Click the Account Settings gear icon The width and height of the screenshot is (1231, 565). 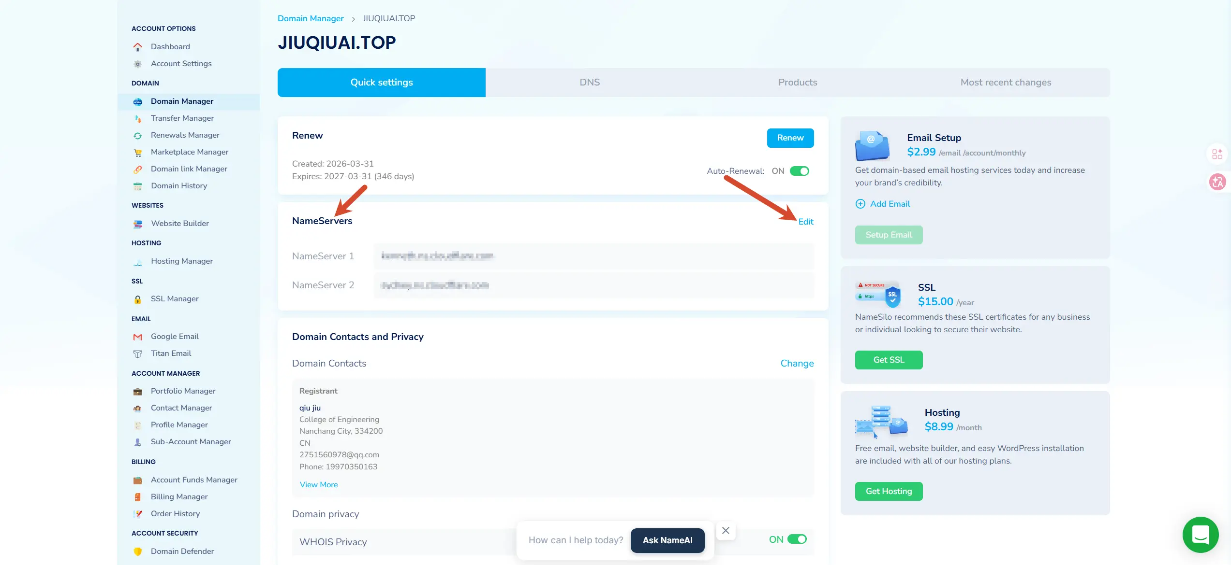138,64
